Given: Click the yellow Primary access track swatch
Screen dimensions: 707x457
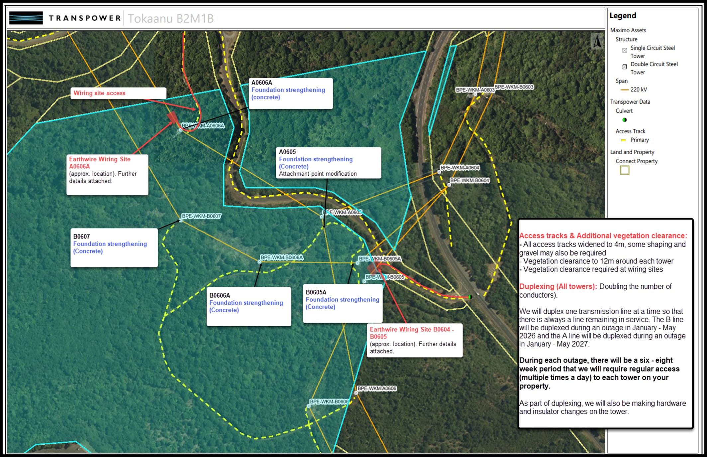Looking at the screenshot, I should pyautogui.click(x=624, y=140).
